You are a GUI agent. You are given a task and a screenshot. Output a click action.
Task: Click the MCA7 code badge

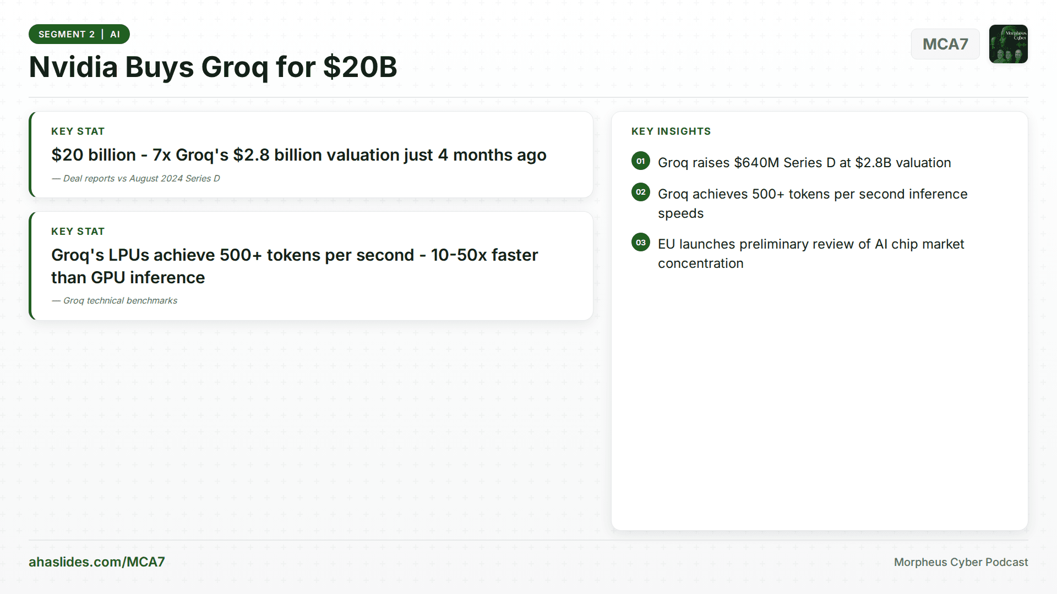click(945, 44)
